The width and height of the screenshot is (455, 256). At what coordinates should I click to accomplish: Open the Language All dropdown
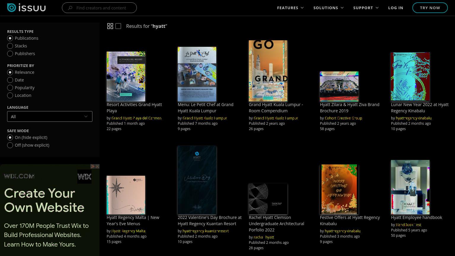(50, 116)
